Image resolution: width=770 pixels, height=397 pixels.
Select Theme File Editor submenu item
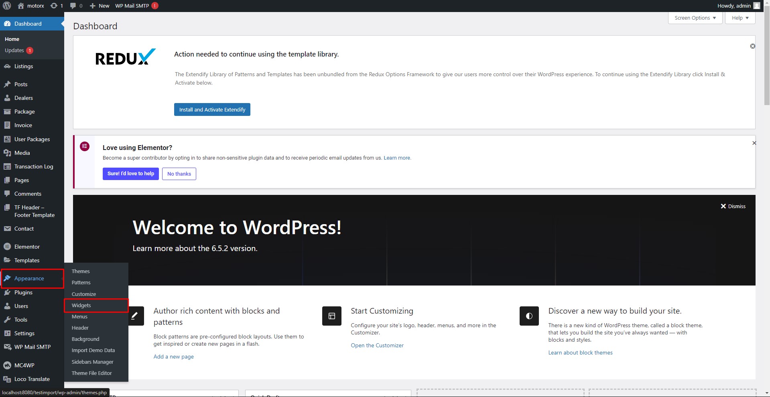92,373
